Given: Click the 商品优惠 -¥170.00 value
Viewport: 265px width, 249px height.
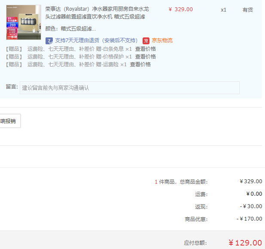Looking at the screenshot, I should (x=249, y=219).
